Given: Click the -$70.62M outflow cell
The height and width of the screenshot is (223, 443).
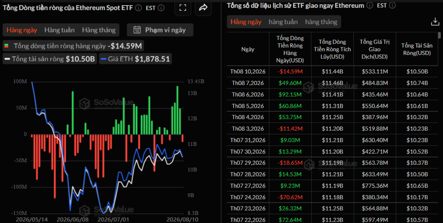Looking at the screenshot, I should coord(290,198).
